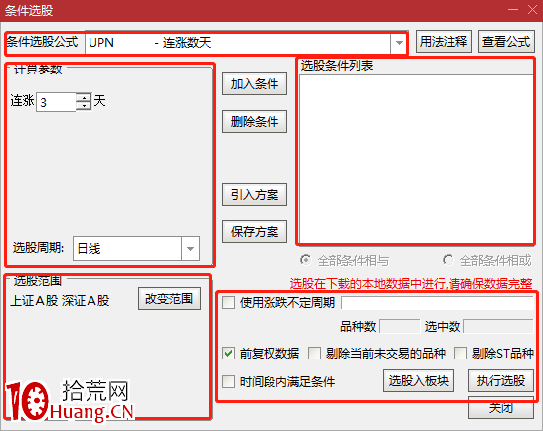This screenshot has height=431, width=543.
Task: Click the 关闭 button
Action: tap(501, 408)
